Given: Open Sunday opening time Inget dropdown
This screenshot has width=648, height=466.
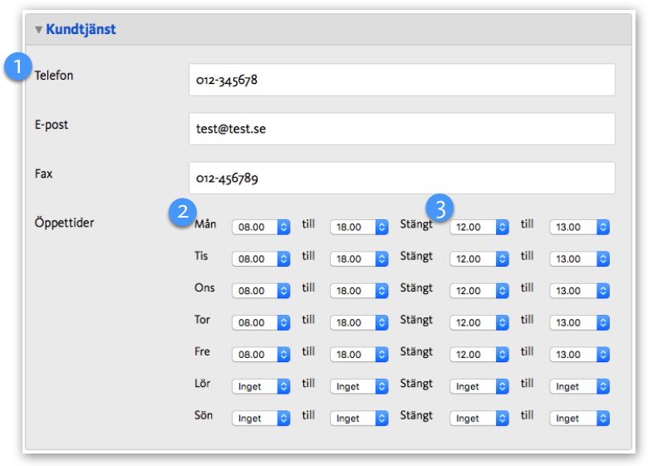Looking at the screenshot, I should click(261, 419).
